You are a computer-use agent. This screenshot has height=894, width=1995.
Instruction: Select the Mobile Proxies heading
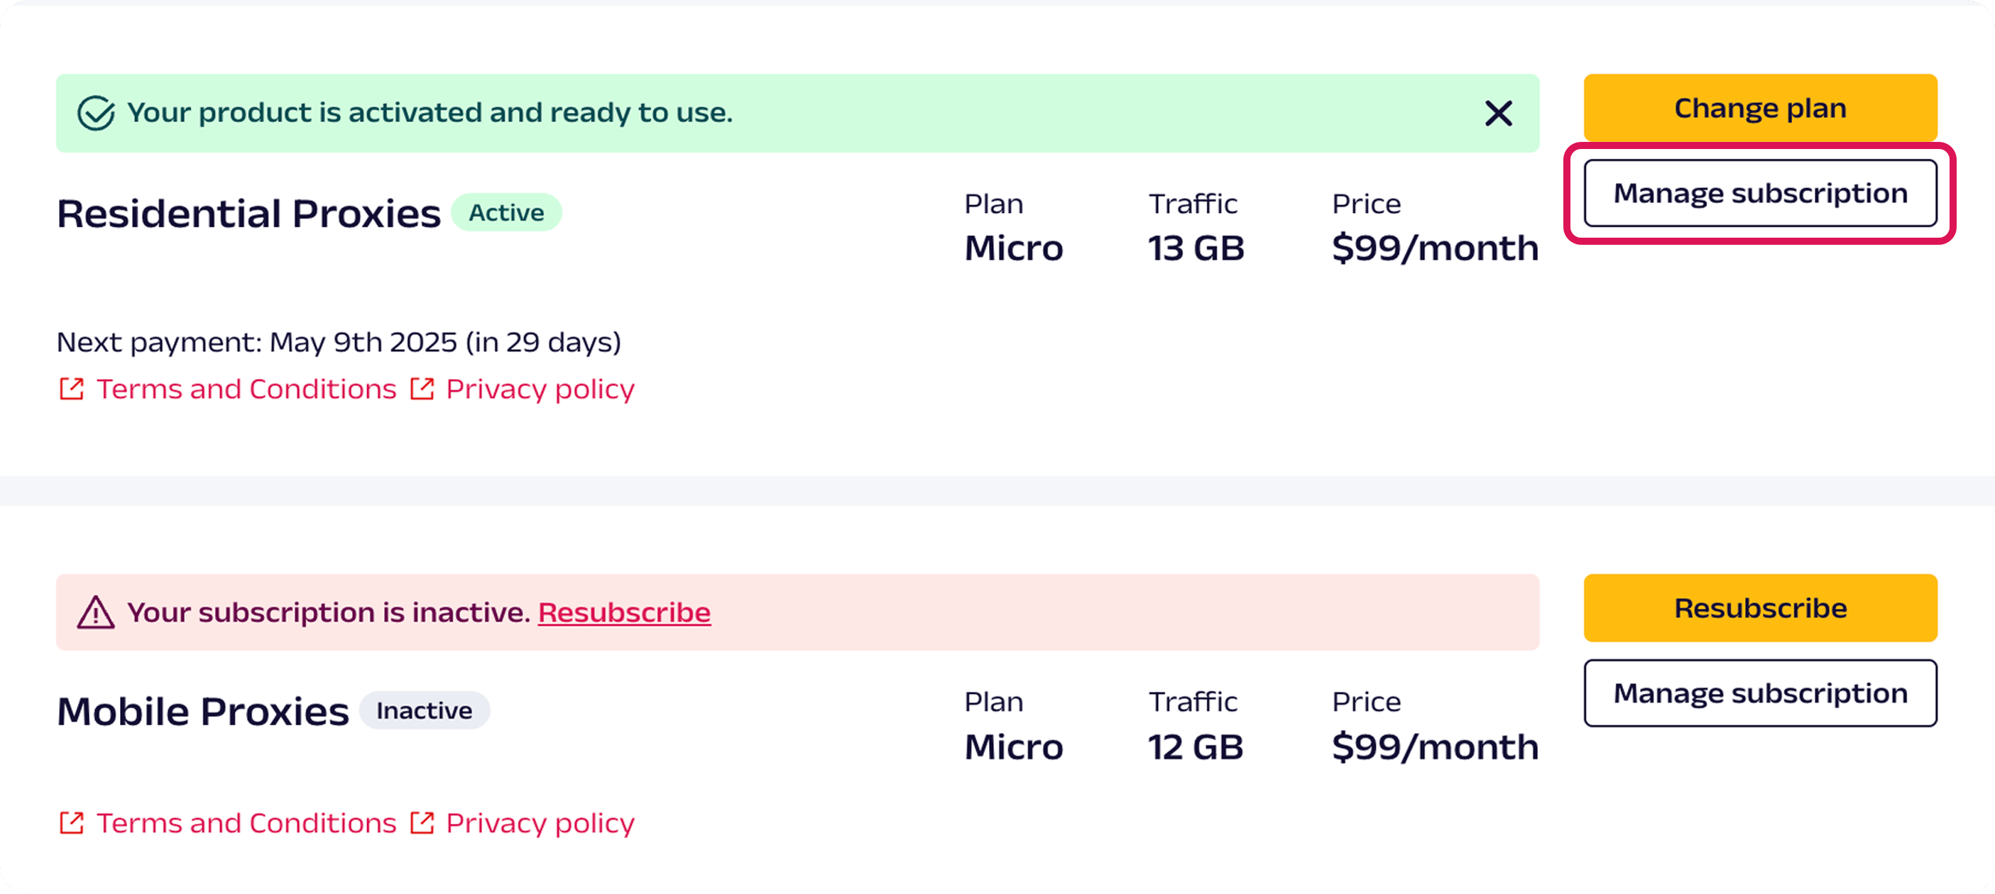(203, 712)
